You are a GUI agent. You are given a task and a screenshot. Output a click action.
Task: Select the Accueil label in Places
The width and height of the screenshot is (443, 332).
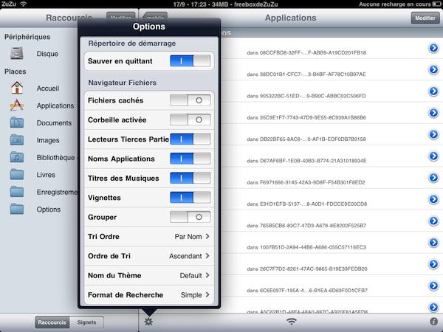48,89
